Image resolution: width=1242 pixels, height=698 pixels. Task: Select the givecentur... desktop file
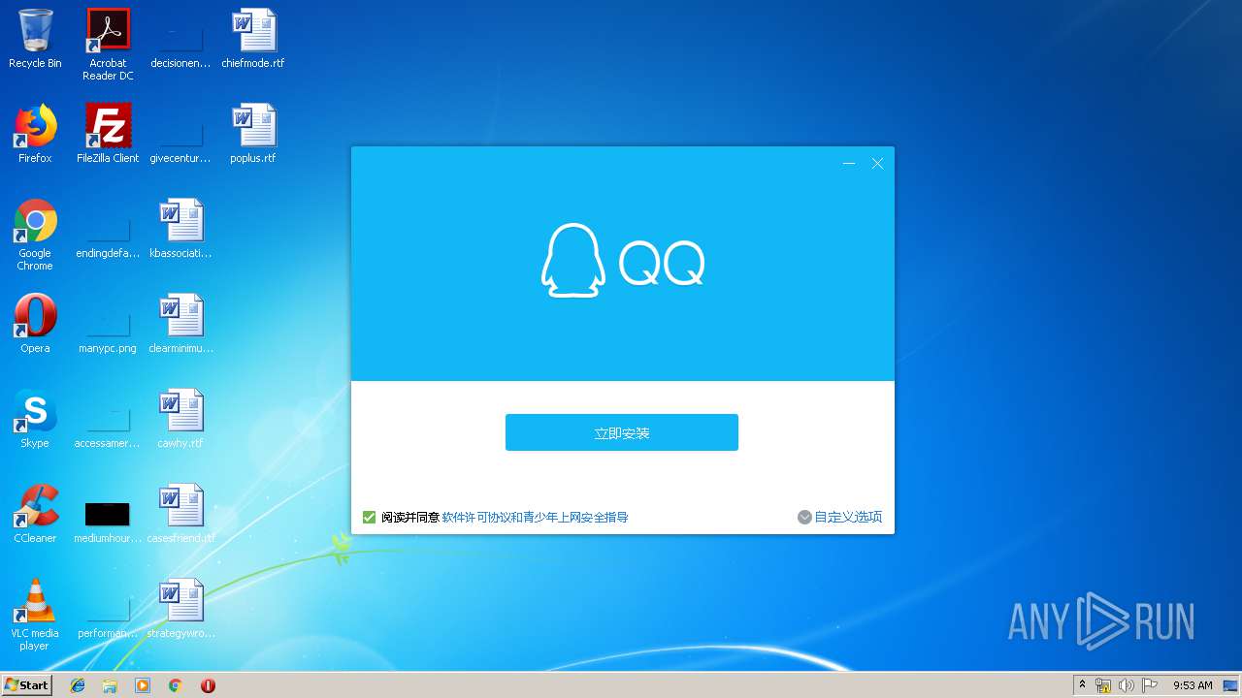click(180, 142)
